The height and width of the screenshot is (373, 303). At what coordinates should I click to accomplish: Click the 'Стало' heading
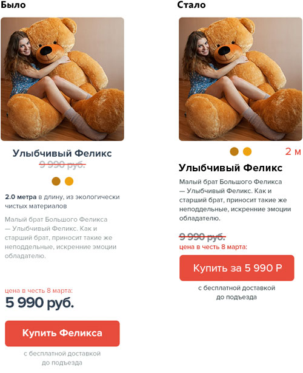(191, 5)
